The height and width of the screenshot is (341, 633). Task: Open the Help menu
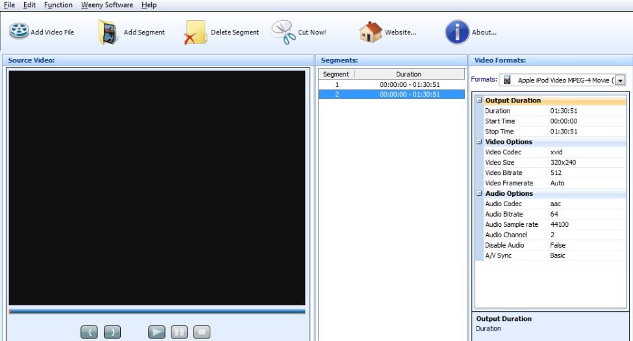coord(149,5)
